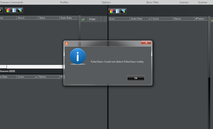This screenshot has width=213, height=129.
Task: Sort by Name header below known (0/0)
Action: [x=48, y=77]
